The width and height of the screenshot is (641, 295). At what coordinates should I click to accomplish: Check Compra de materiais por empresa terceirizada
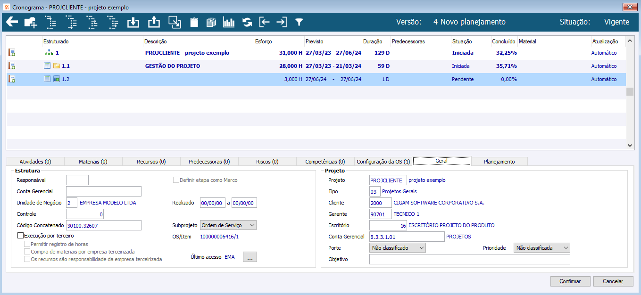point(27,252)
